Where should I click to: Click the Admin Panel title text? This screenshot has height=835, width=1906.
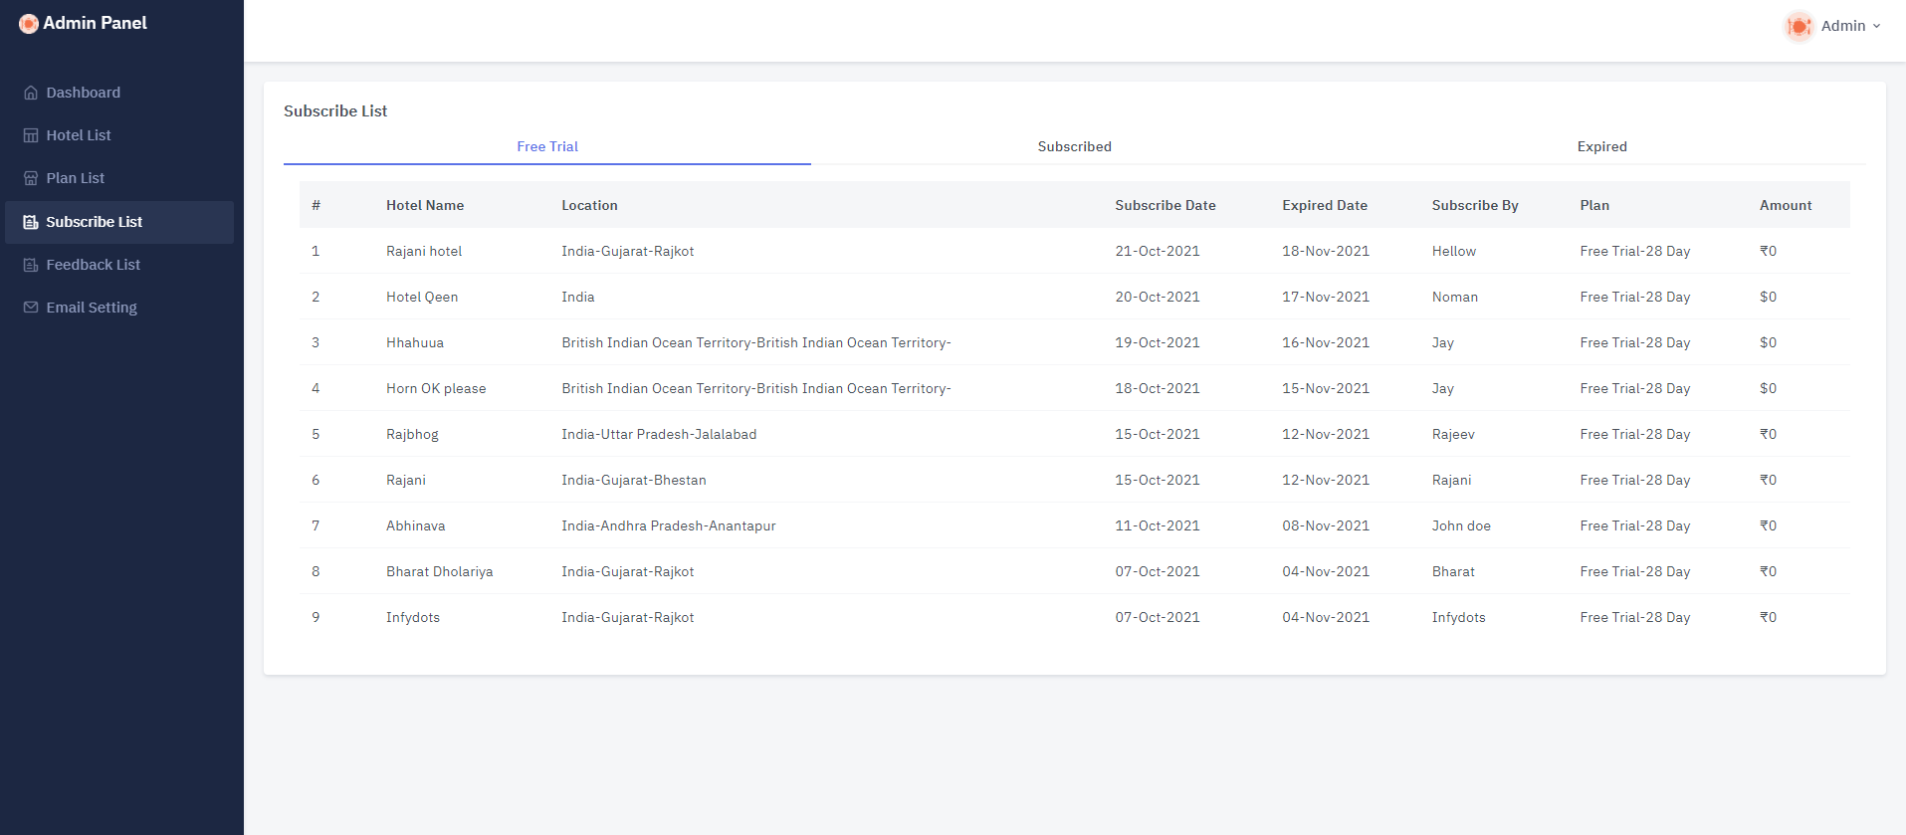[95, 23]
